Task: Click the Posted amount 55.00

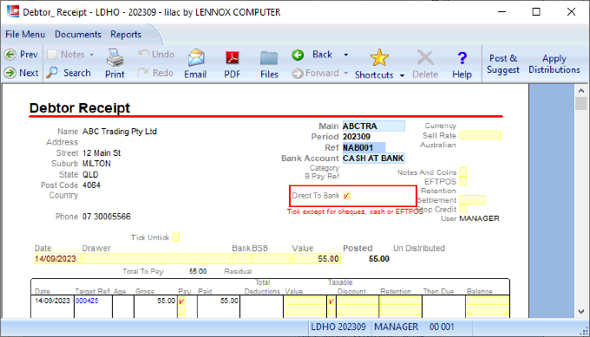Action: [379, 259]
